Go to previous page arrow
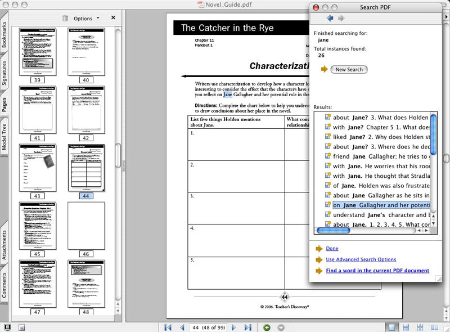The height and width of the screenshot is (332, 450). click(x=183, y=327)
